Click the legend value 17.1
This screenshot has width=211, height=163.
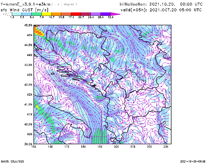71,17
